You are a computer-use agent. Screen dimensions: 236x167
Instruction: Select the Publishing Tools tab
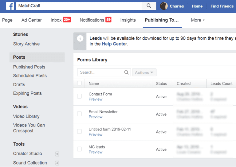(162, 20)
